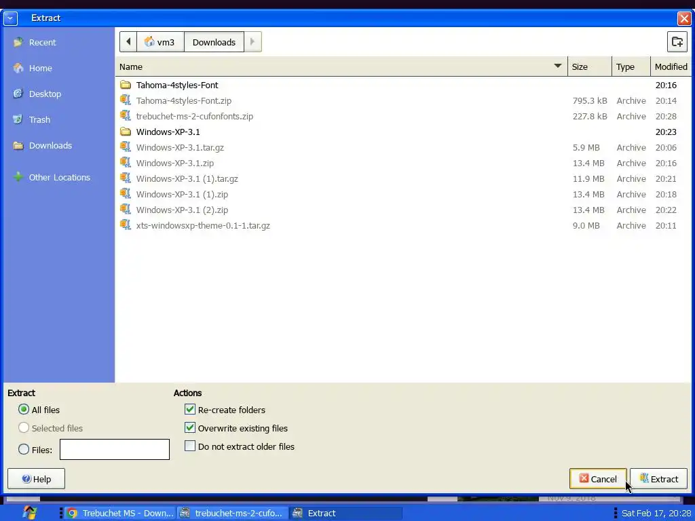Screen dimensions: 695x521
Task: Click the 20:06 modified time cell
Action: click(666, 147)
